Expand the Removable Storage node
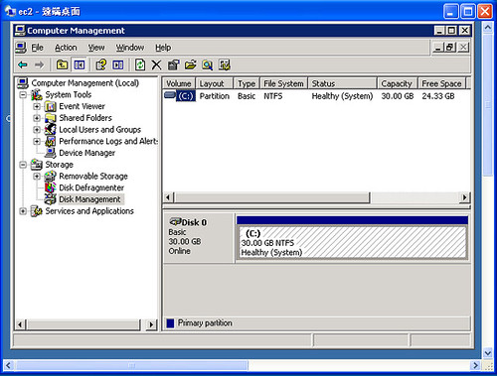Image resolution: width=497 pixels, height=376 pixels. (x=37, y=177)
